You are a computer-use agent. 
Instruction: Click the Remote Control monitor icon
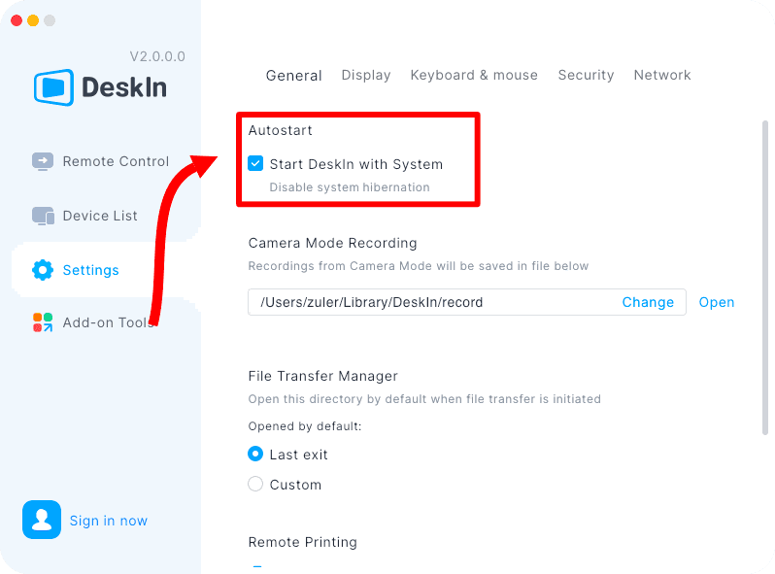(43, 161)
